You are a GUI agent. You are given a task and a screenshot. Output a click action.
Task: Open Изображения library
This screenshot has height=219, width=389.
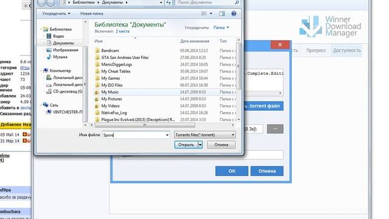click(x=65, y=50)
